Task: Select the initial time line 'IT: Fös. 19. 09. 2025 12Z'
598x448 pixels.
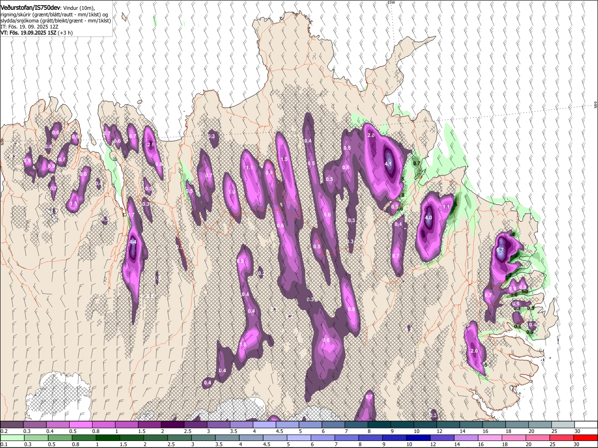Action: coord(29,27)
